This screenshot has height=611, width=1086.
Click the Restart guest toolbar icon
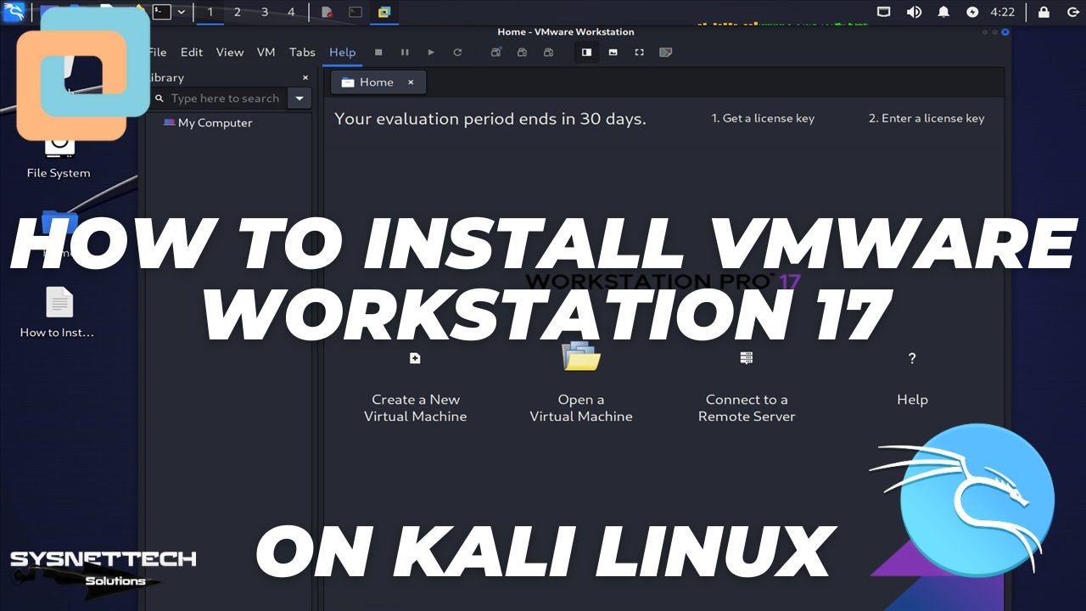(x=457, y=52)
